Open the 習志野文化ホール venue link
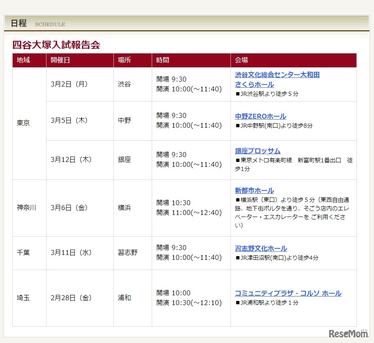 coord(260,248)
